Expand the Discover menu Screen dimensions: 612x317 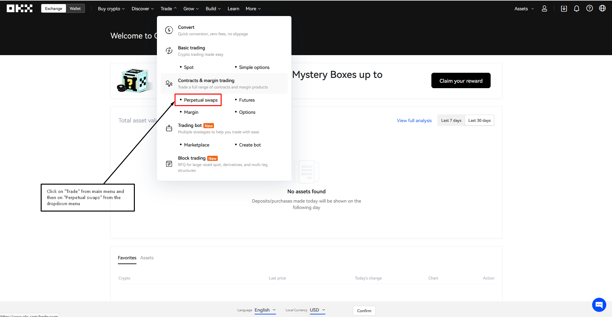pyautogui.click(x=143, y=9)
